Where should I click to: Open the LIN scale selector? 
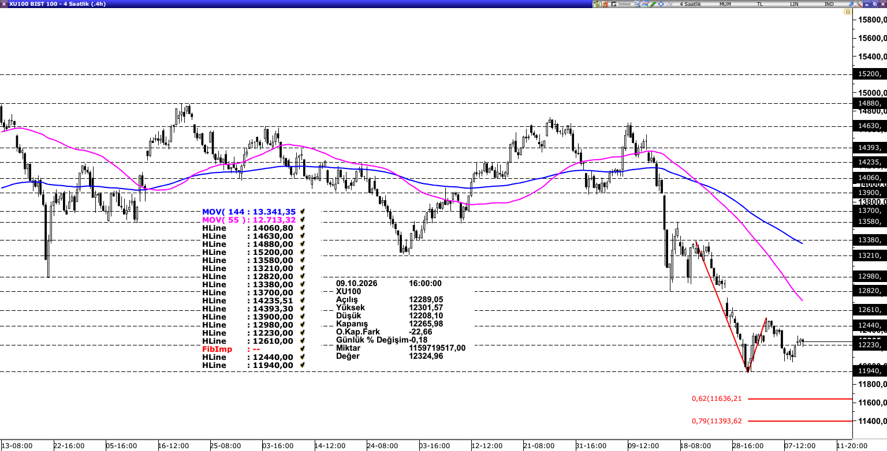pos(795,4)
